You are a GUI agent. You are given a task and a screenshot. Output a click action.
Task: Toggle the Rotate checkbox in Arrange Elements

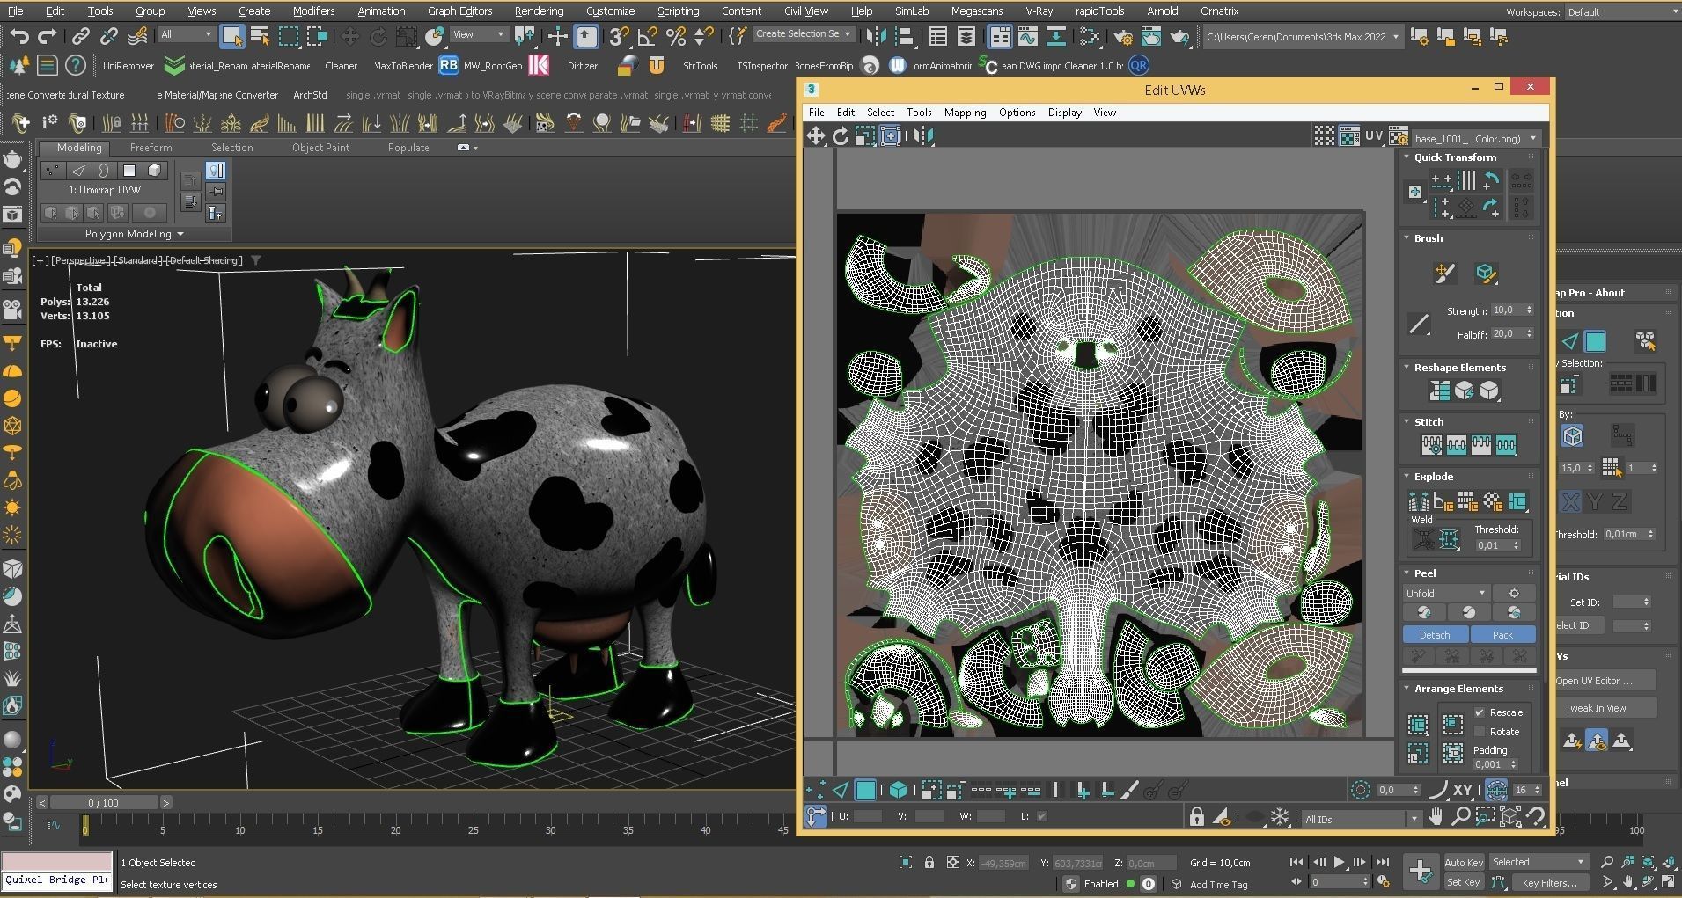pyautogui.click(x=1480, y=732)
